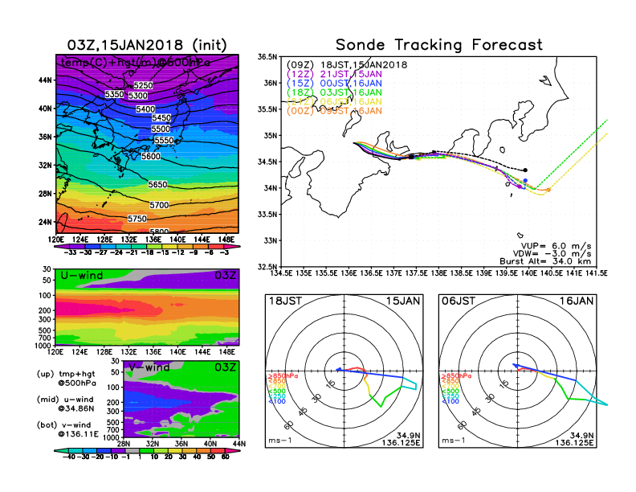Click the 03Z,15JAN2018 (init) heading
Viewport: 636px width, 492px height.
click(147, 45)
